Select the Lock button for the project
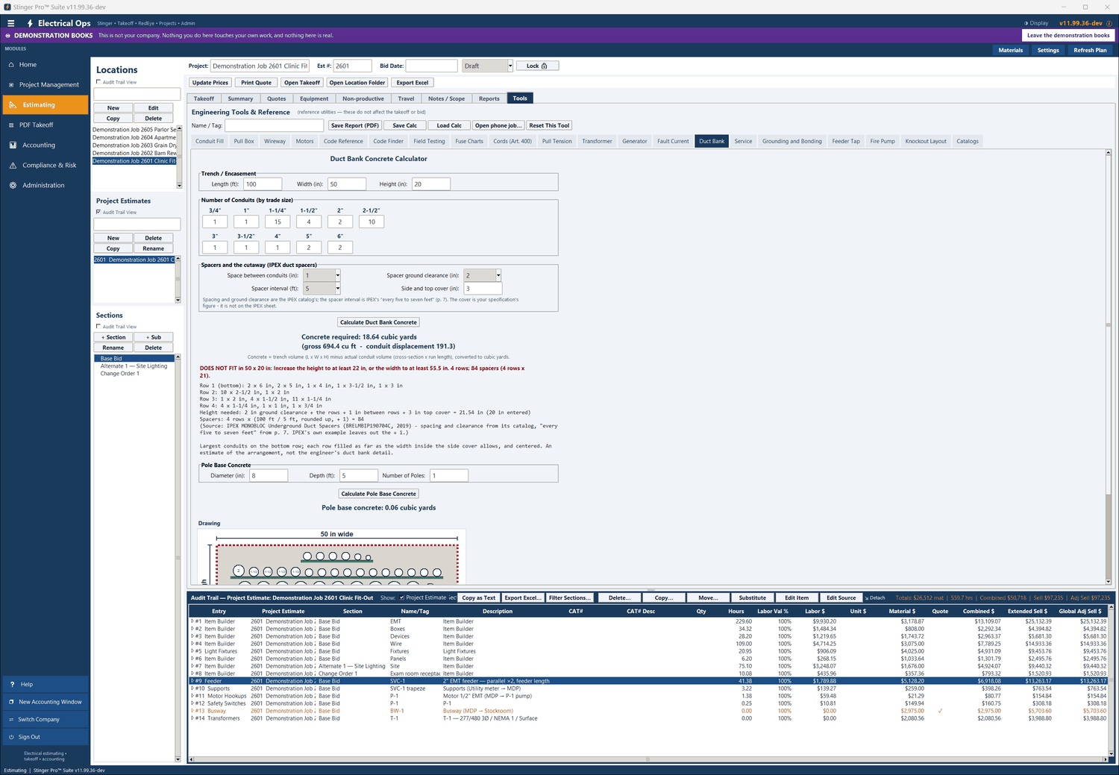The width and height of the screenshot is (1119, 775). coord(537,66)
